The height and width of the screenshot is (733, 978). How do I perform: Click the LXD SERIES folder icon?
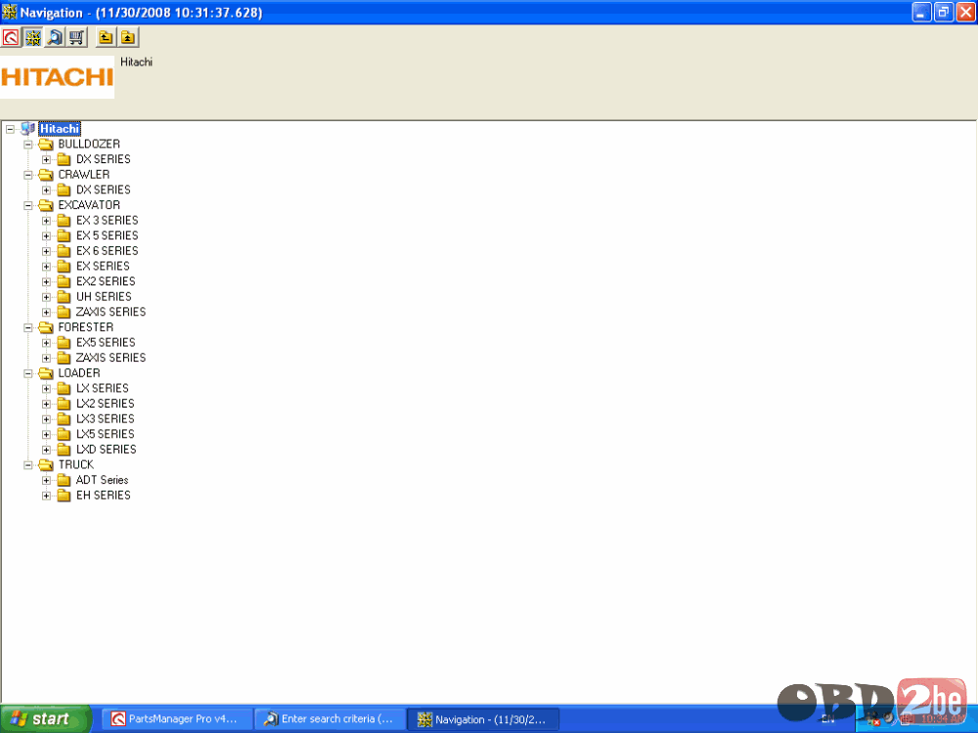click(x=64, y=450)
